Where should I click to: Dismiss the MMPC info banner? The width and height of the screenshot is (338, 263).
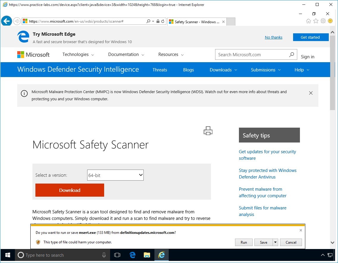pos(311,93)
